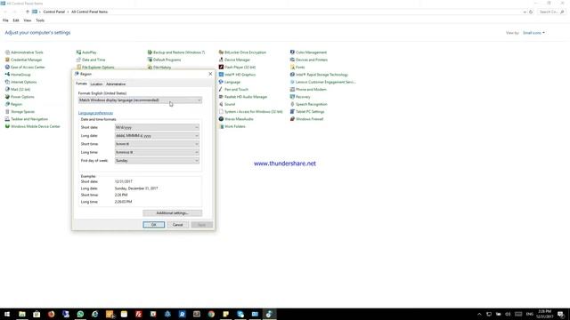Click Control Panel in address breadcrumb
This screenshot has height=320, width=570.
coord(53,12)
